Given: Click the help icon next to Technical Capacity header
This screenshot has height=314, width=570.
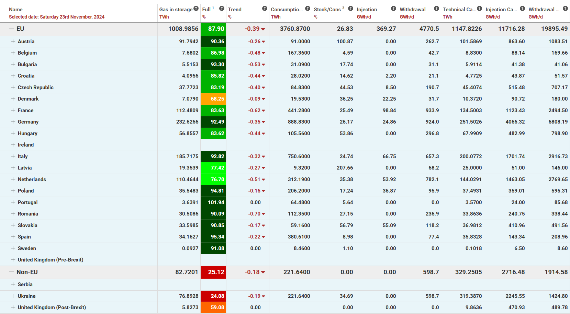Looking at the screenshot, I should [479, 9].
